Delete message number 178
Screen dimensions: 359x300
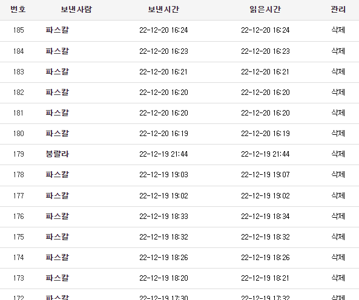point(338,174)
